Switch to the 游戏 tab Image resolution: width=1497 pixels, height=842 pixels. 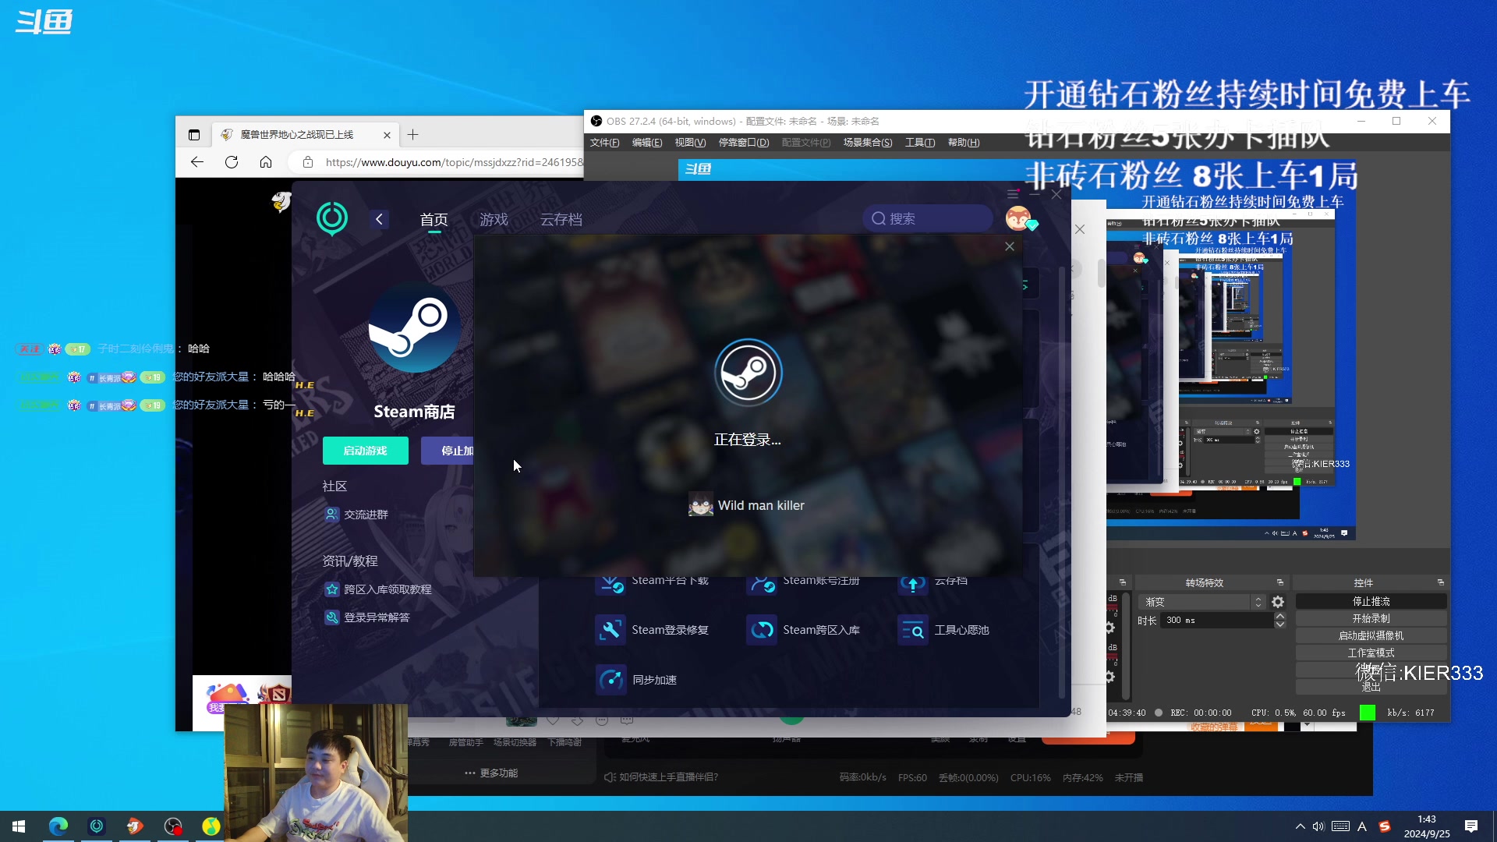(x=494, y=220)
